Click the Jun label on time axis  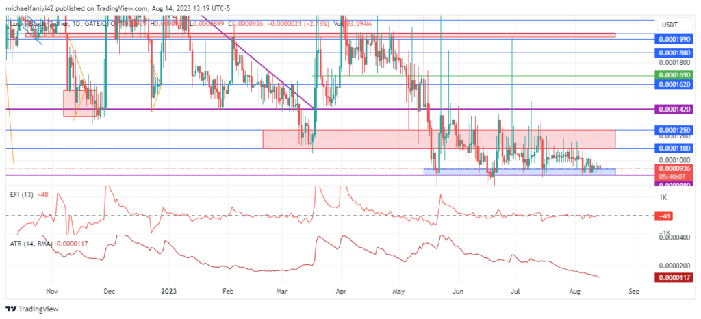(x=458, y=292)
